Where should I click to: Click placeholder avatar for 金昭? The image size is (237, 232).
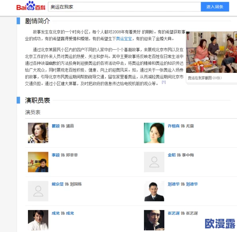pyautogui.click(x=154, y=162)
